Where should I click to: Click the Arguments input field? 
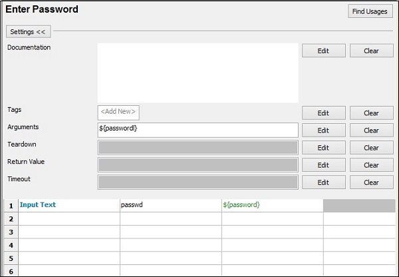tap(198, 130)
